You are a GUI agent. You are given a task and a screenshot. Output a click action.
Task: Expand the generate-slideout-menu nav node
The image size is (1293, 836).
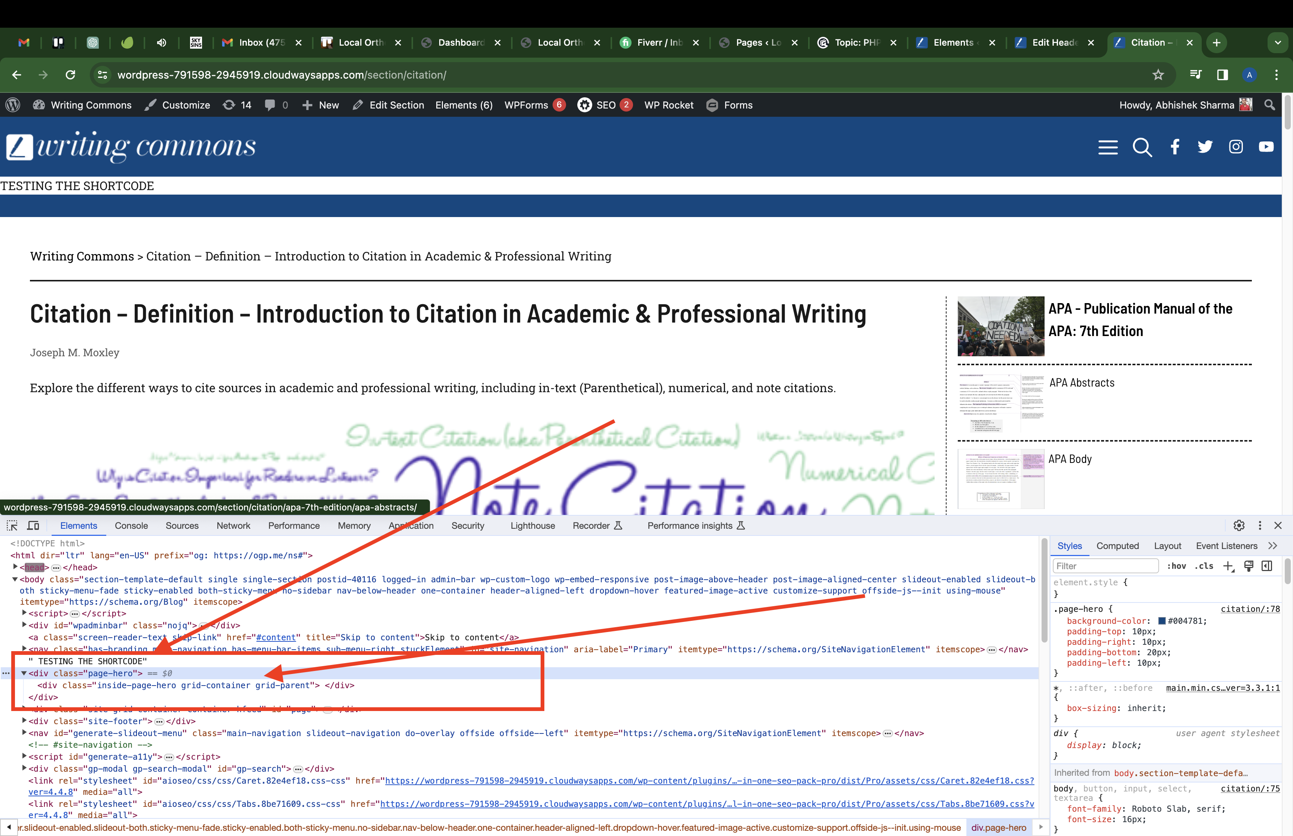point(24,732)
